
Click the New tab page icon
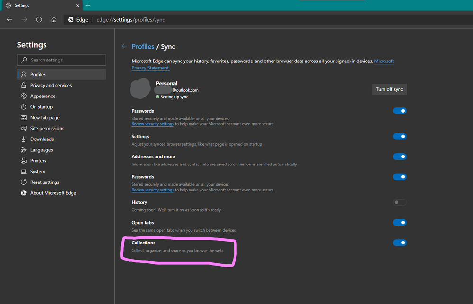24,118
